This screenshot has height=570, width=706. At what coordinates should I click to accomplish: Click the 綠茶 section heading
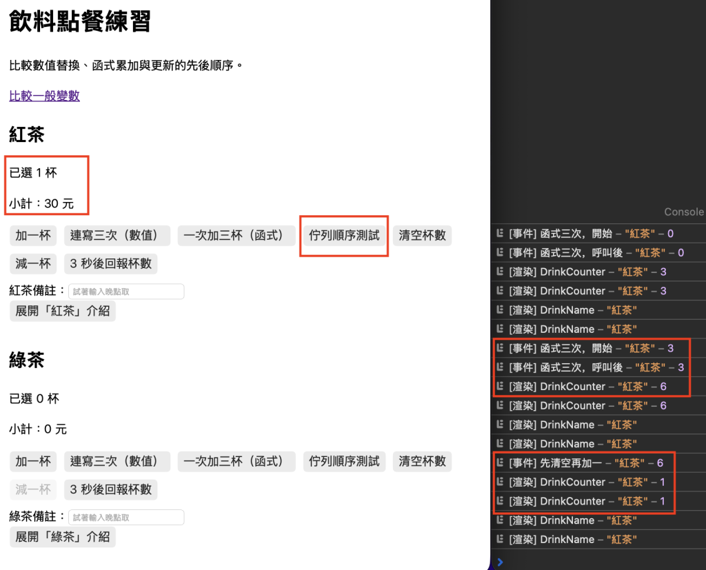(x=27, y=360)
